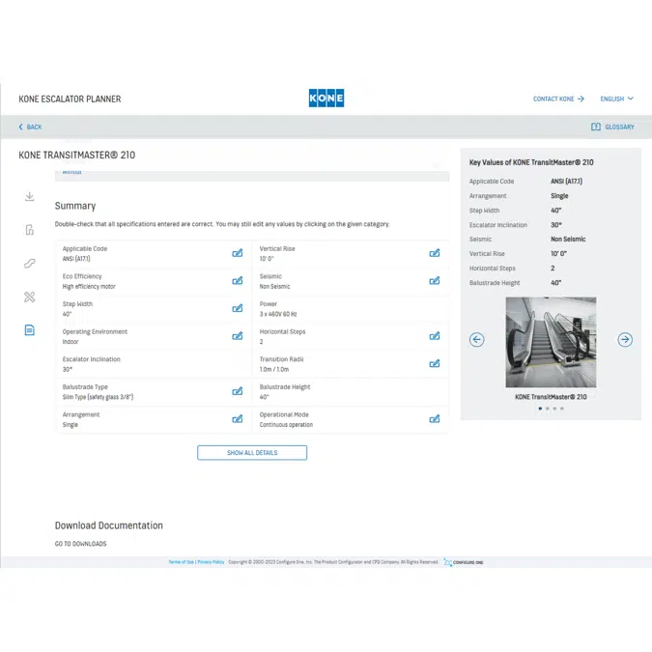Edit the Operating Environment setting
The height and width of the screenshot is (652, 652).
pos(238,335)
